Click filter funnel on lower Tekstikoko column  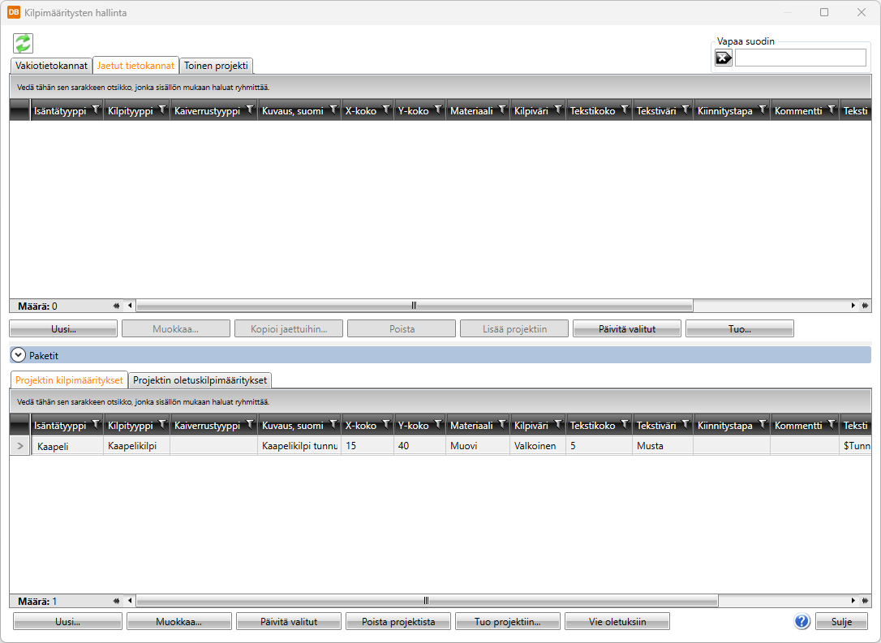625,424
